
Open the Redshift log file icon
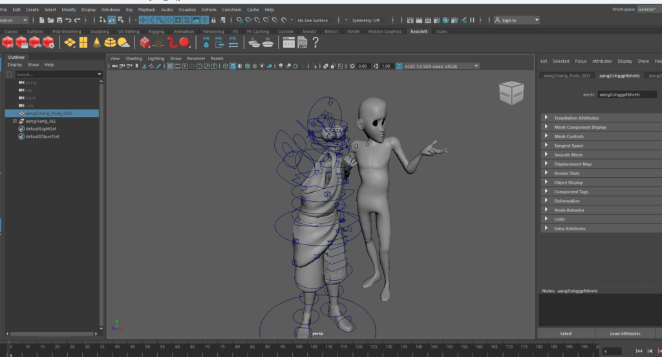(x=303, y=43)
